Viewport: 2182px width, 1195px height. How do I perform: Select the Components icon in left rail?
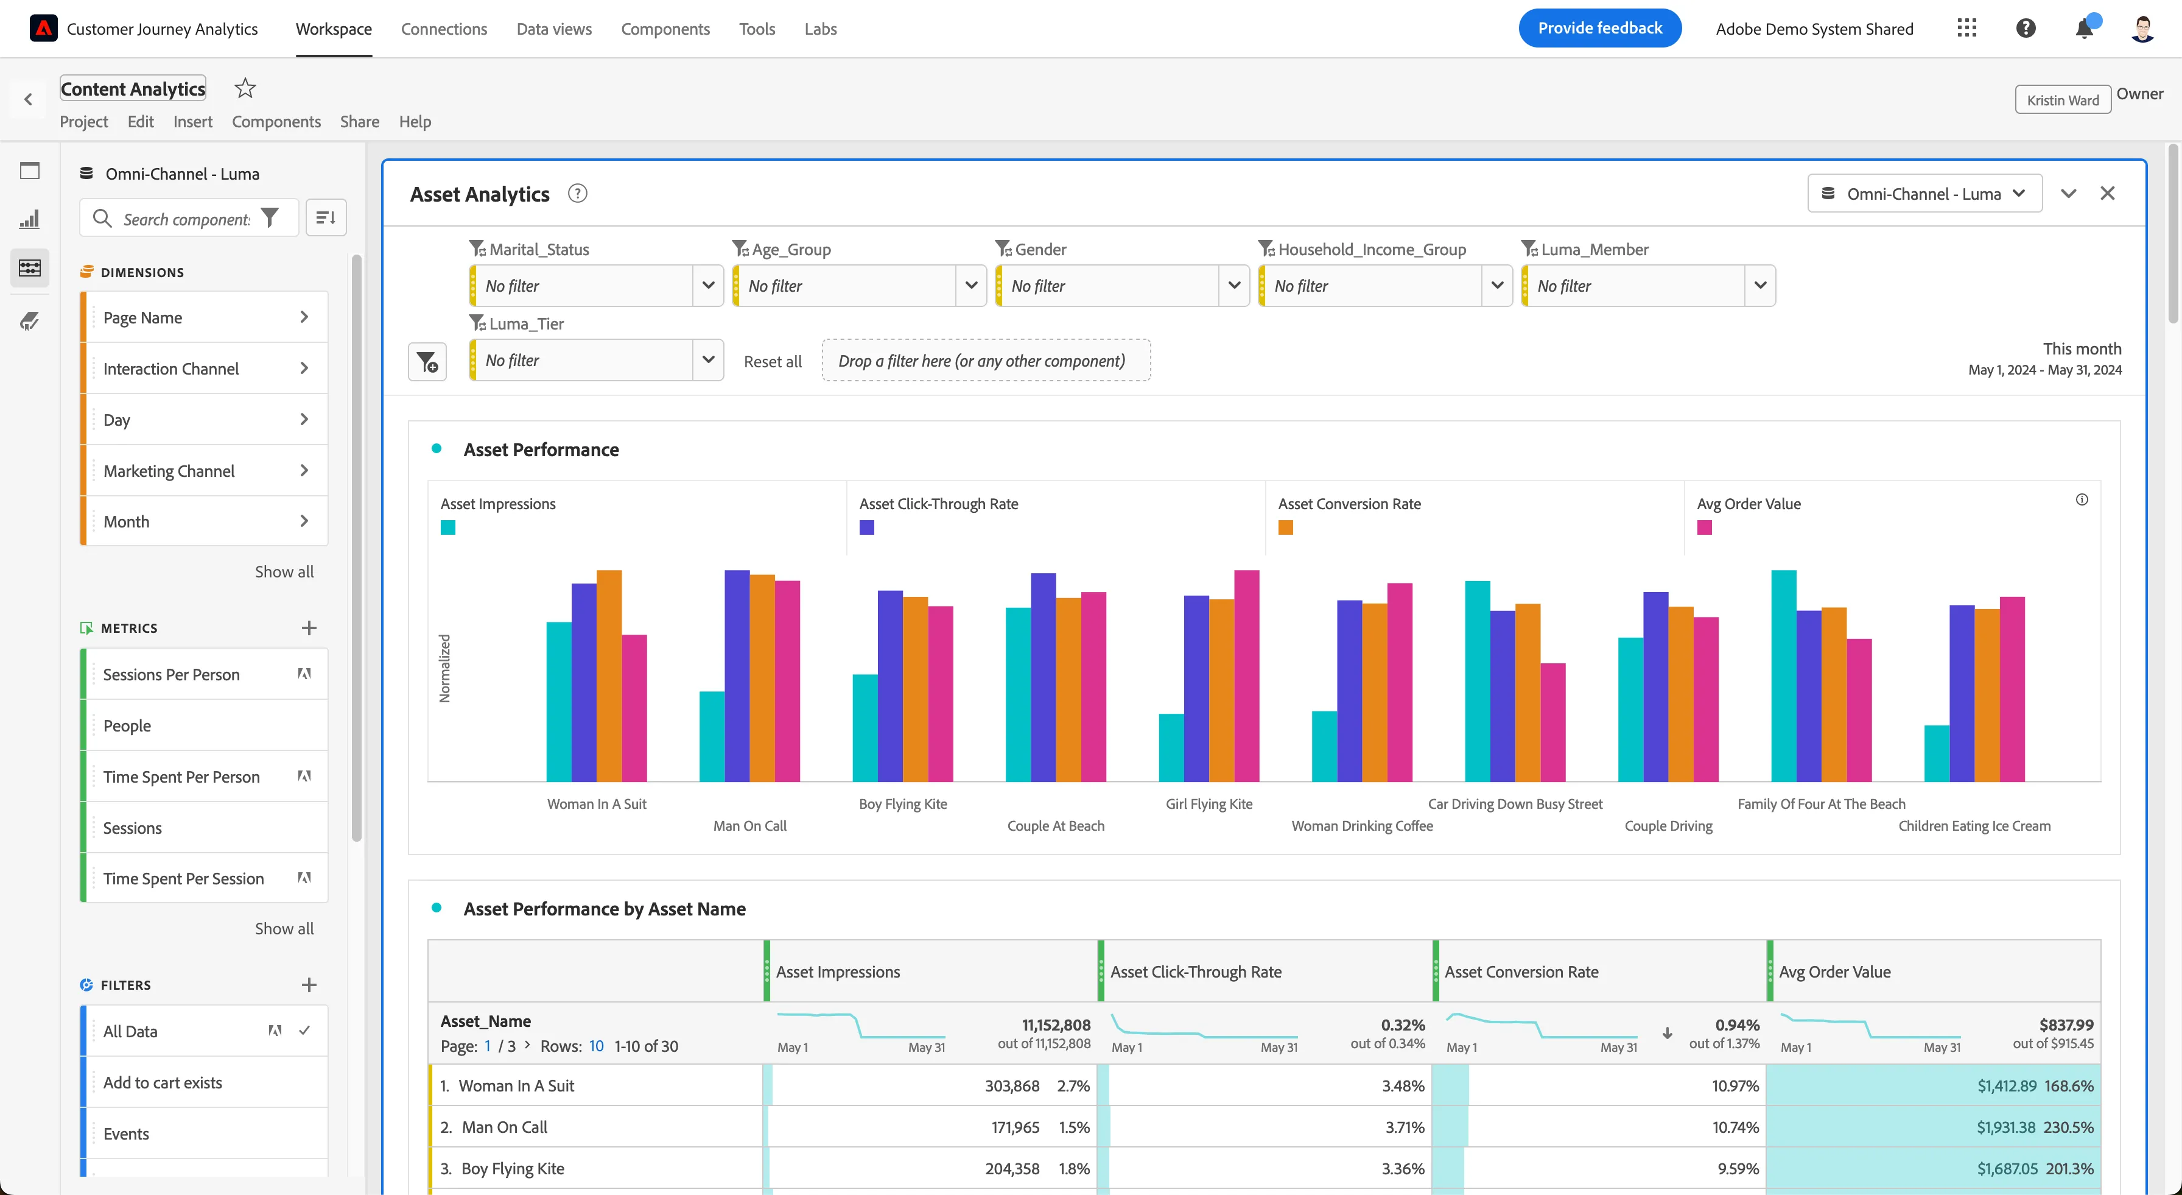(x=30, y=268)
